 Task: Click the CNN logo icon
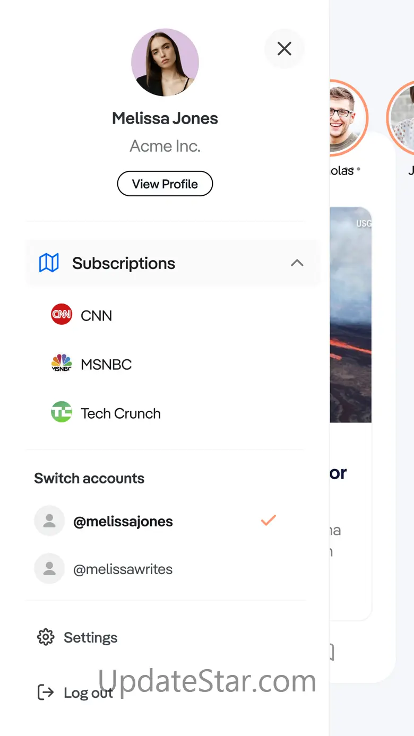tap(61, 315)
